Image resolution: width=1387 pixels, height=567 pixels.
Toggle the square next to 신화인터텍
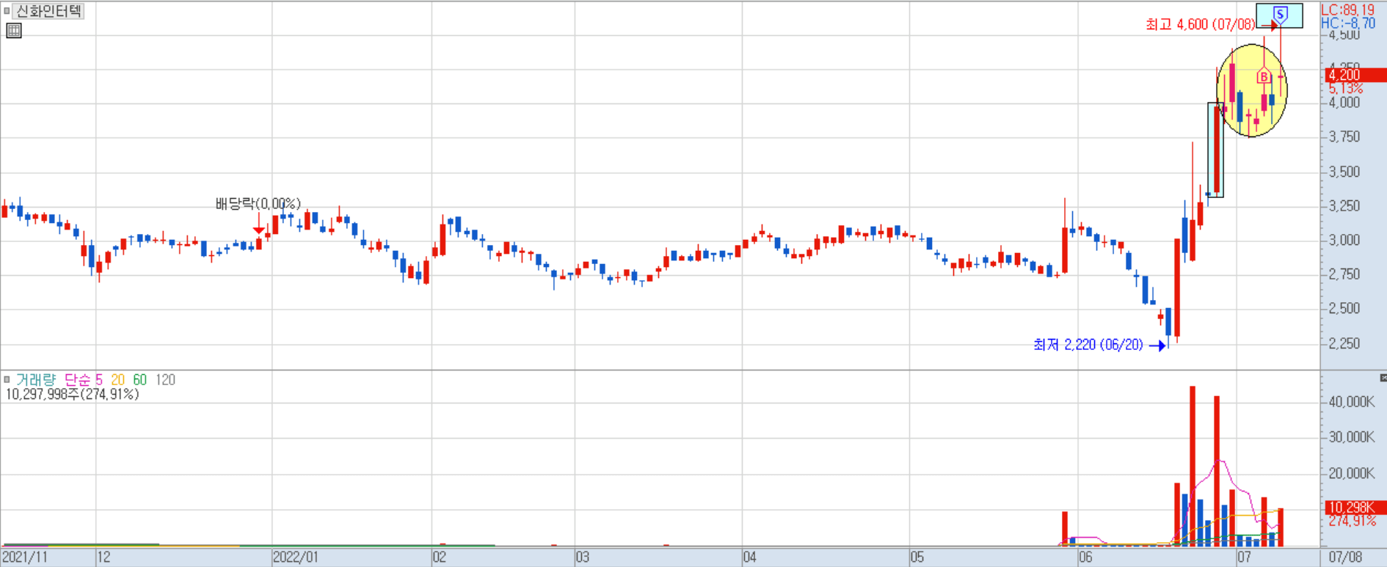tap(7, 11)
